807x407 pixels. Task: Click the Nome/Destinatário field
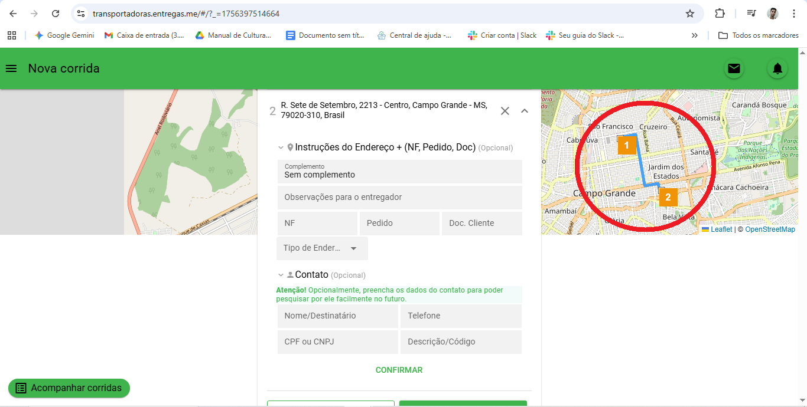338,316
